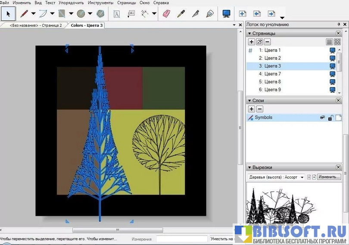349x245 pixels.
Task: Select the arrow selection tool
Action: [x=8, y=14]
